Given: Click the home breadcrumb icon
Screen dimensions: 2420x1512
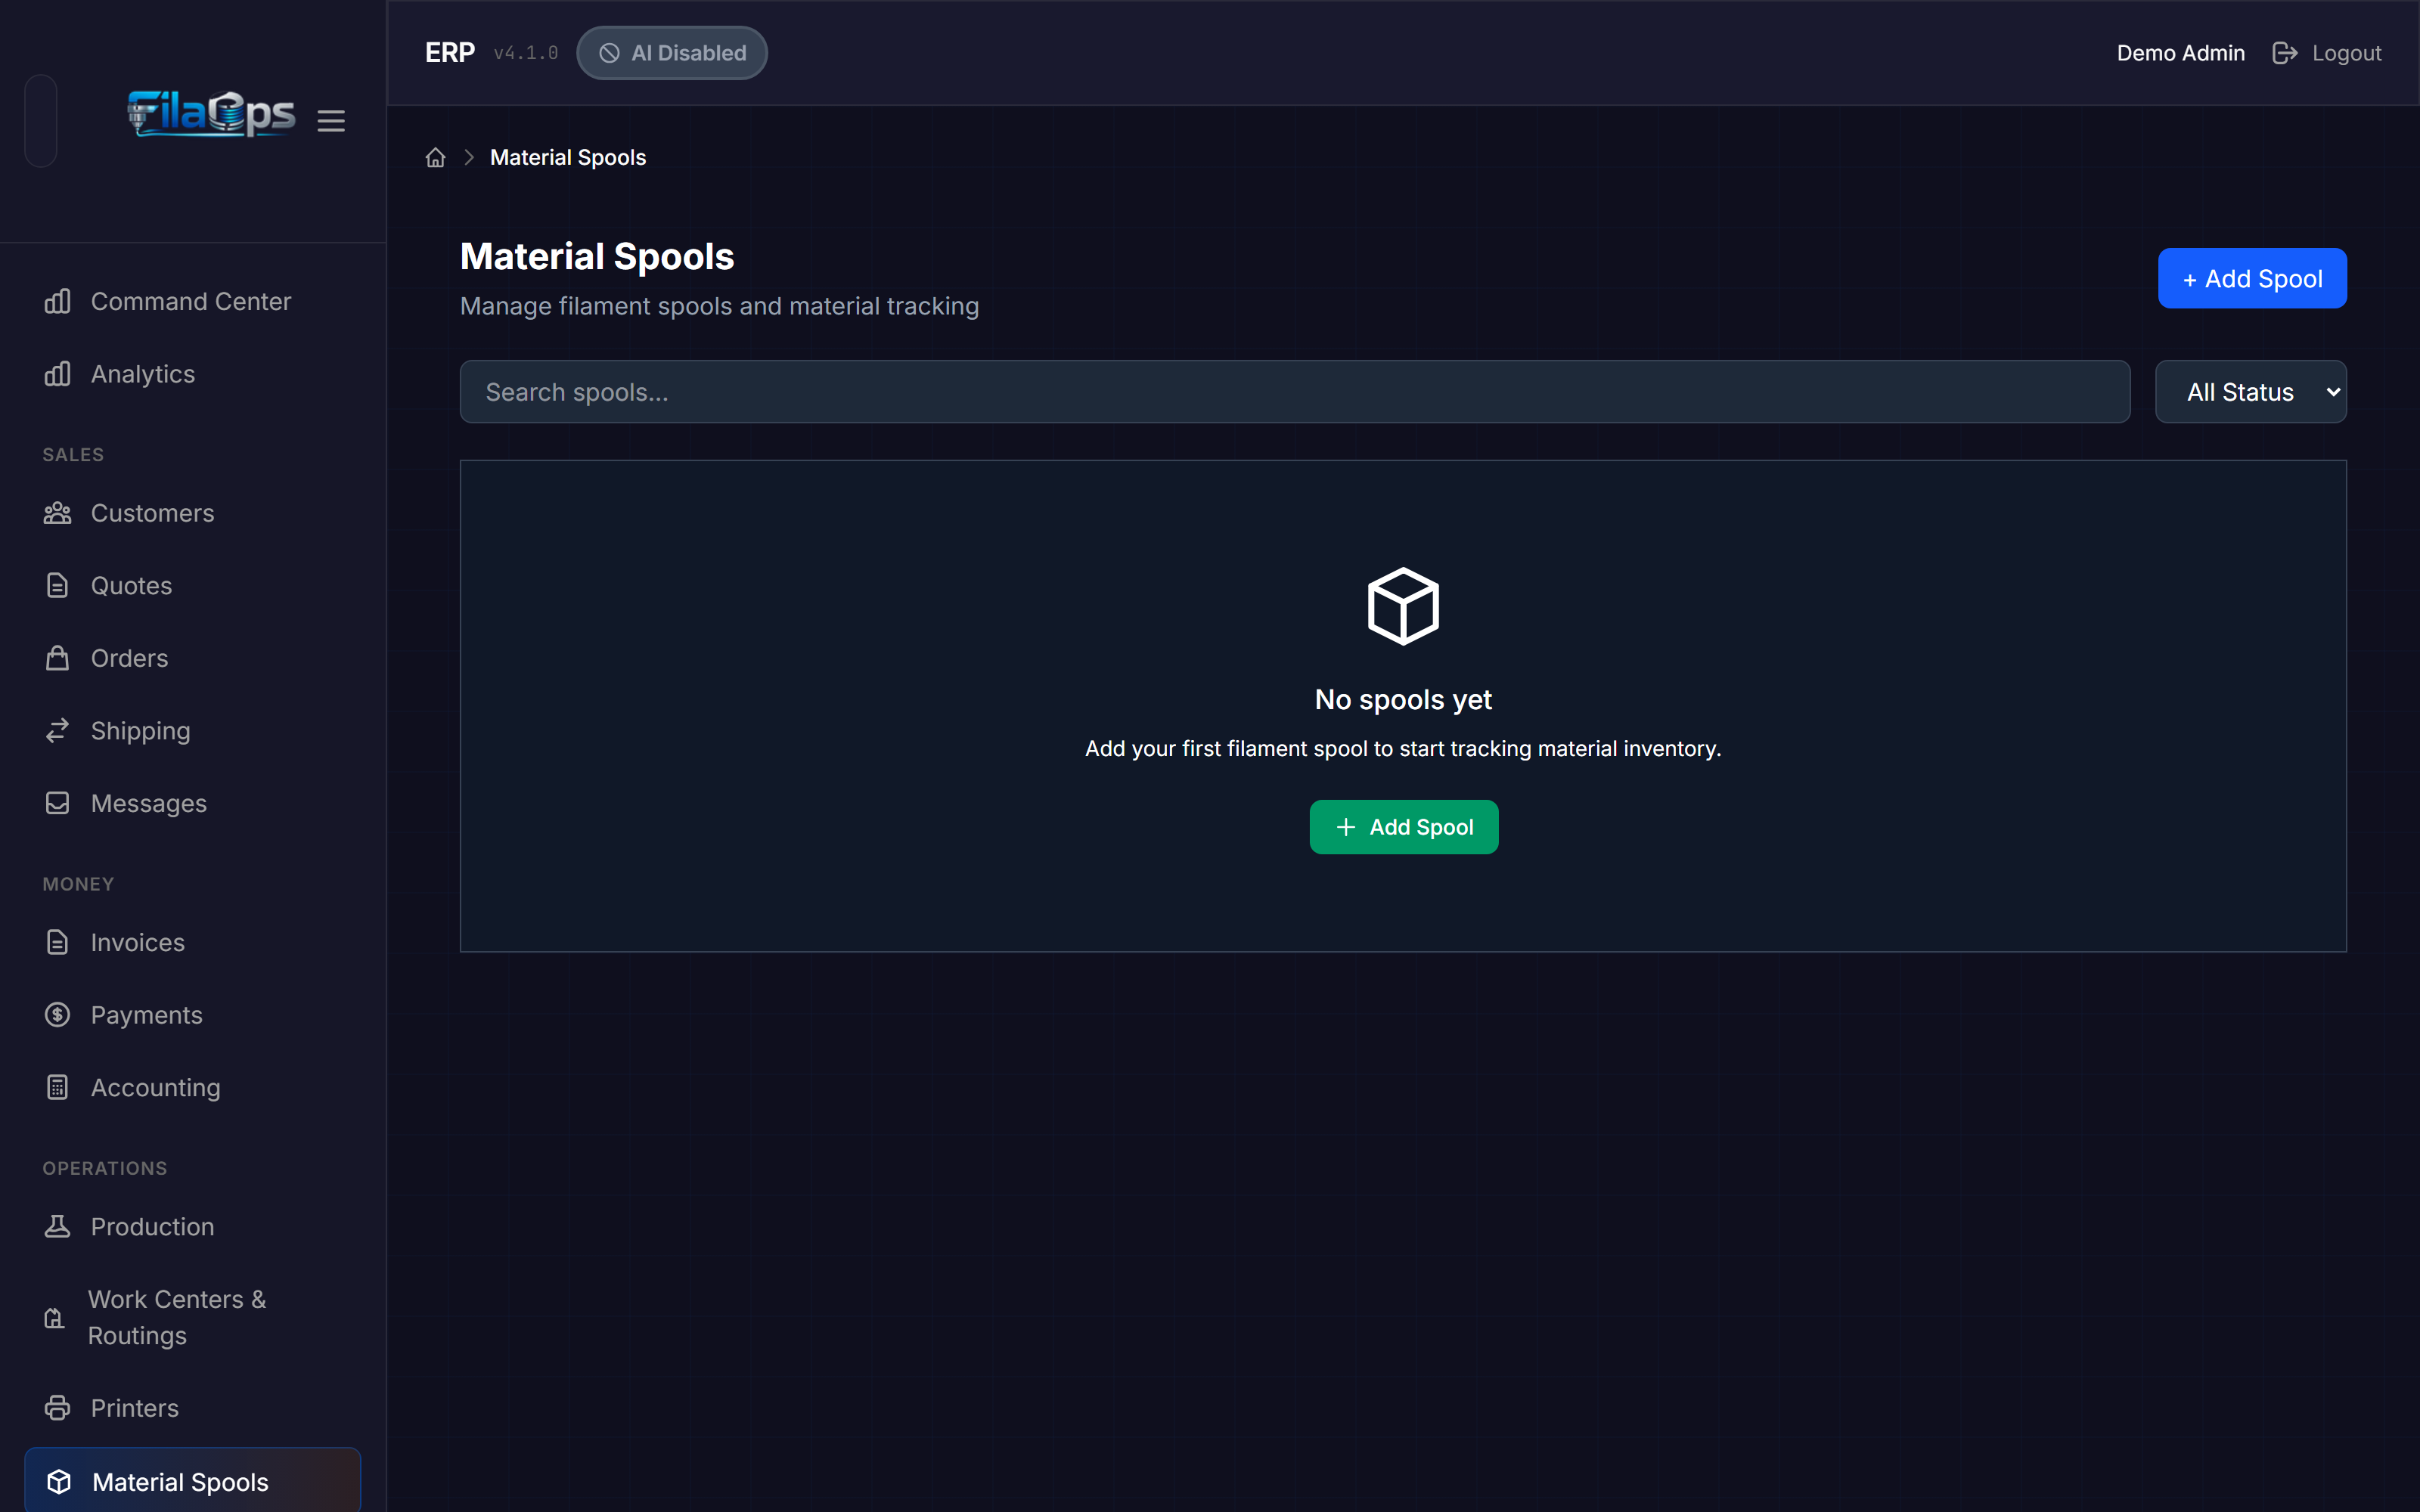Looking at the screenshot, I should [x=435, y=158].
